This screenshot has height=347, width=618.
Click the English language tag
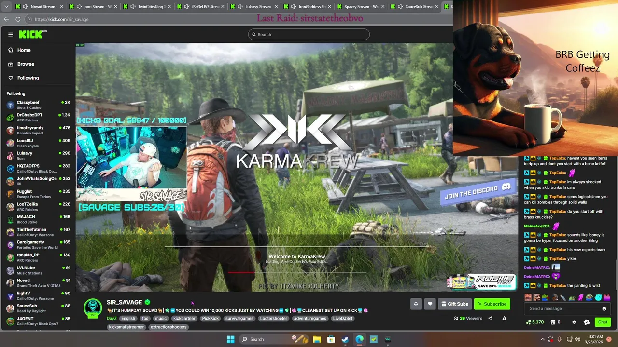click(128, 318)
